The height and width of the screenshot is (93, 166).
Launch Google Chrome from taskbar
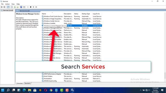pos(51,90)
